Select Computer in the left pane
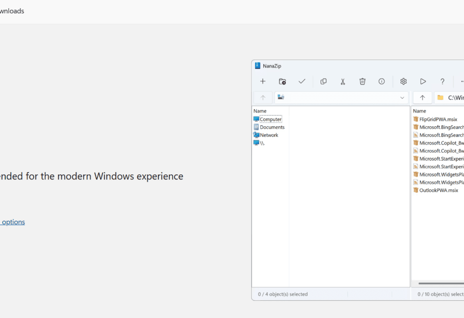464x318 pixels. tap(271, 119)
